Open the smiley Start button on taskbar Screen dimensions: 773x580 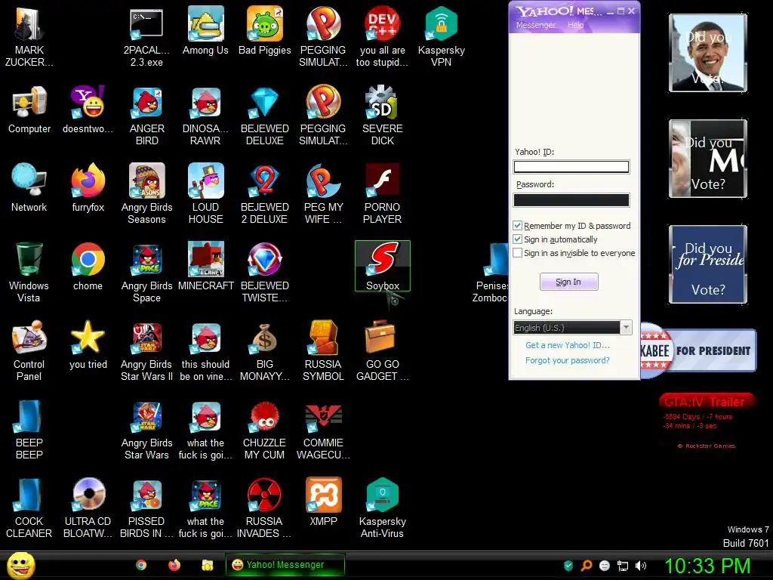pyautogui.click(x=20, y=565)
